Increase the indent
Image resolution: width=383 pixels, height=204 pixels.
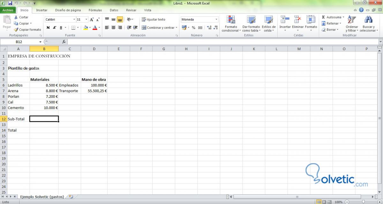[136, 27]
